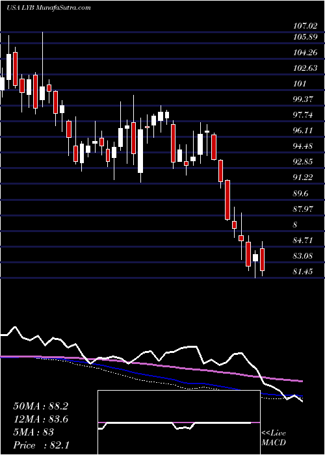
Task: Click the 97.74 price axis label
Action: click(x=304, y=116)
